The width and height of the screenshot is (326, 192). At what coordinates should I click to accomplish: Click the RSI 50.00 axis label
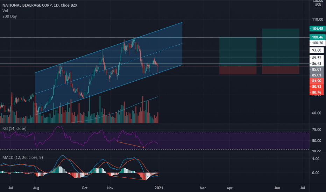[317, 141]
